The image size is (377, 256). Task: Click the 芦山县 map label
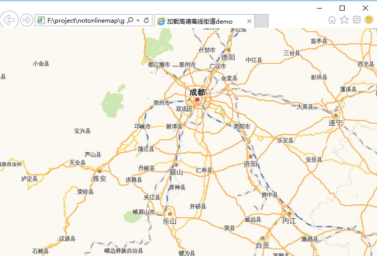point(93,154)
